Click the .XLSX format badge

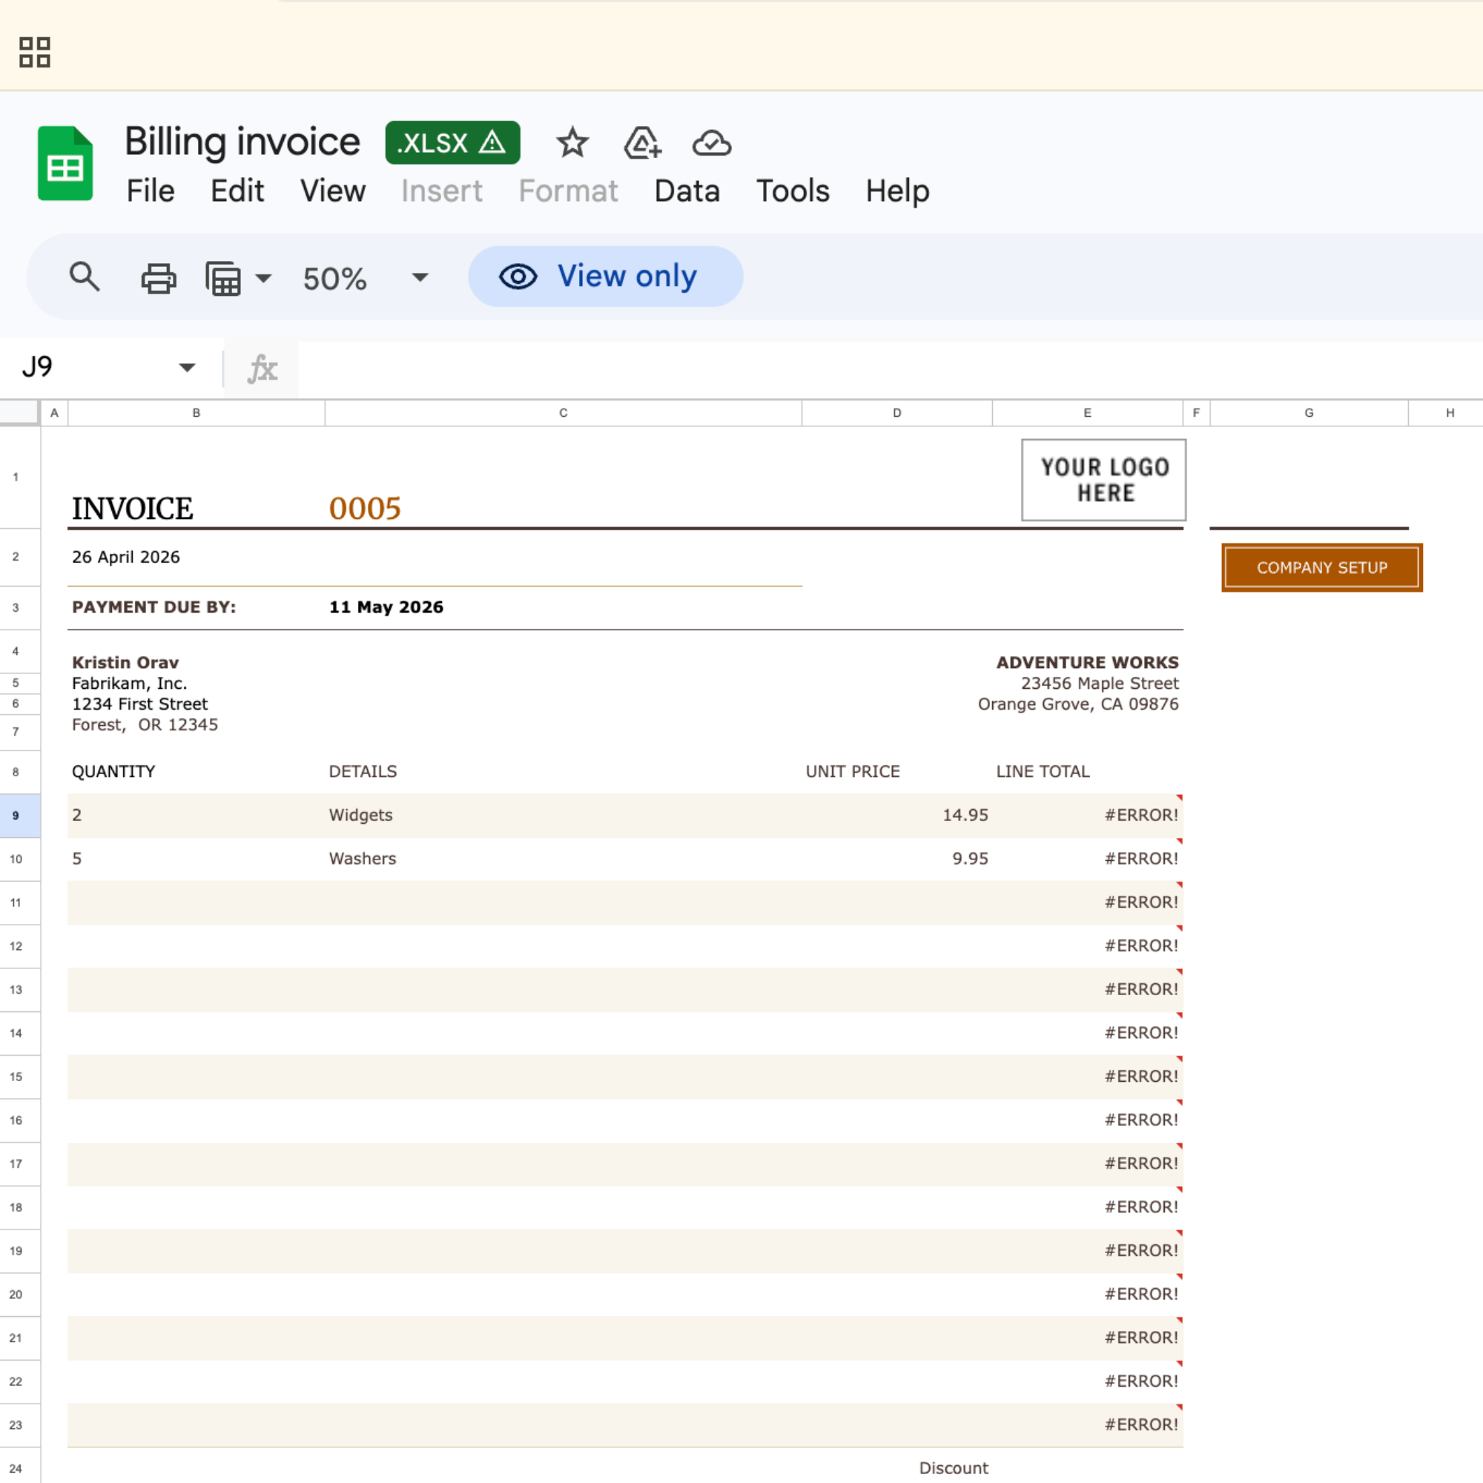[452, 143]
